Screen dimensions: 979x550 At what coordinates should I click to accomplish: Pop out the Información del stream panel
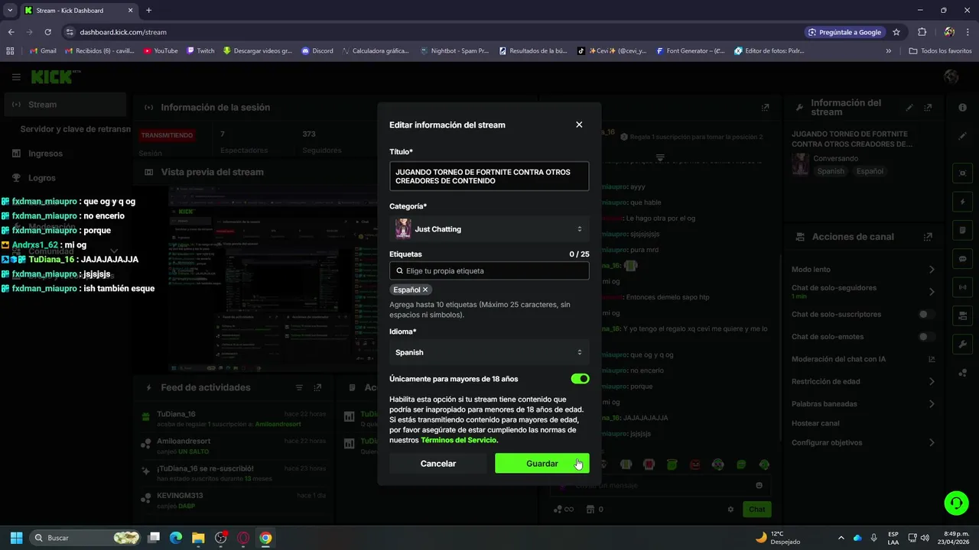928,108
